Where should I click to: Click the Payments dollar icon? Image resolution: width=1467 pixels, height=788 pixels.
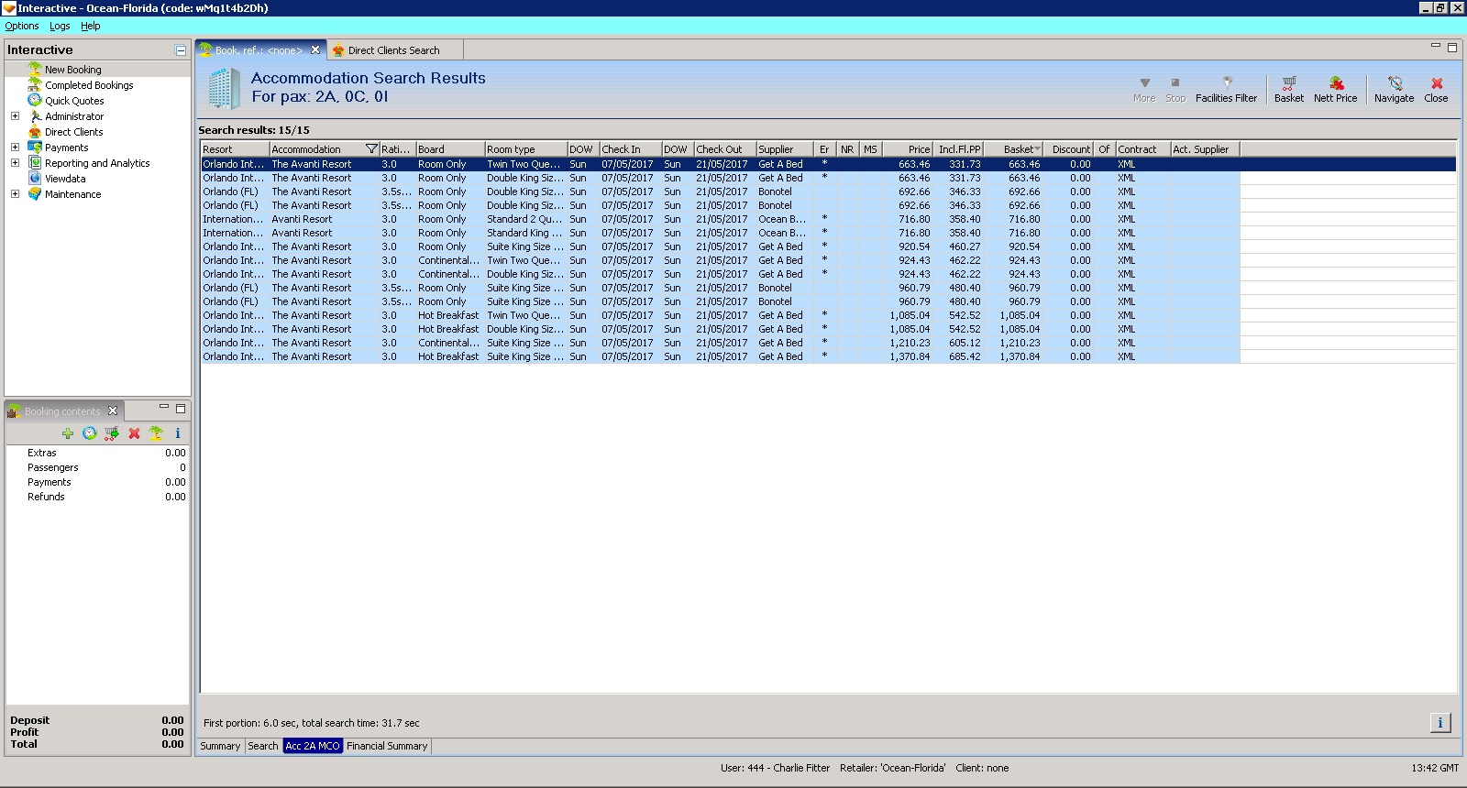pos(35,147)
